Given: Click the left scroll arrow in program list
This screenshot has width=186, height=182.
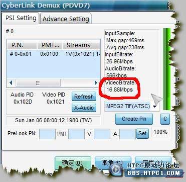Looking at the screenshot, I should [x=11, y=83].
